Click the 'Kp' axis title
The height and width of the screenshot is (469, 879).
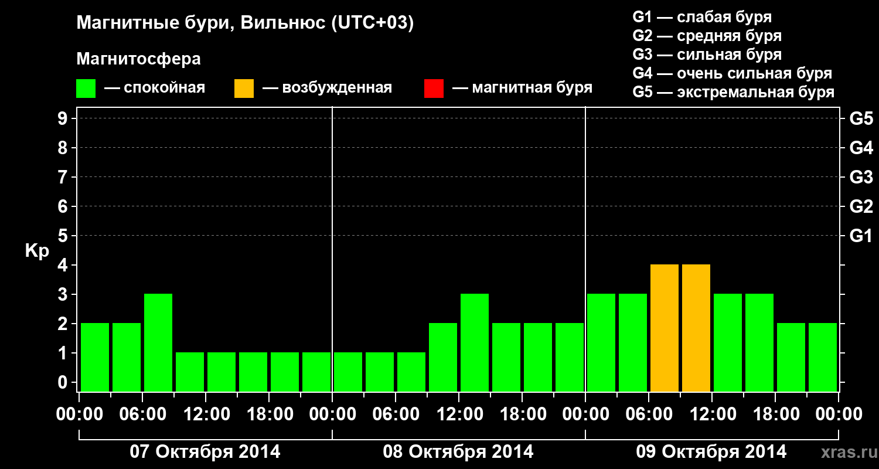pos(37,252)
